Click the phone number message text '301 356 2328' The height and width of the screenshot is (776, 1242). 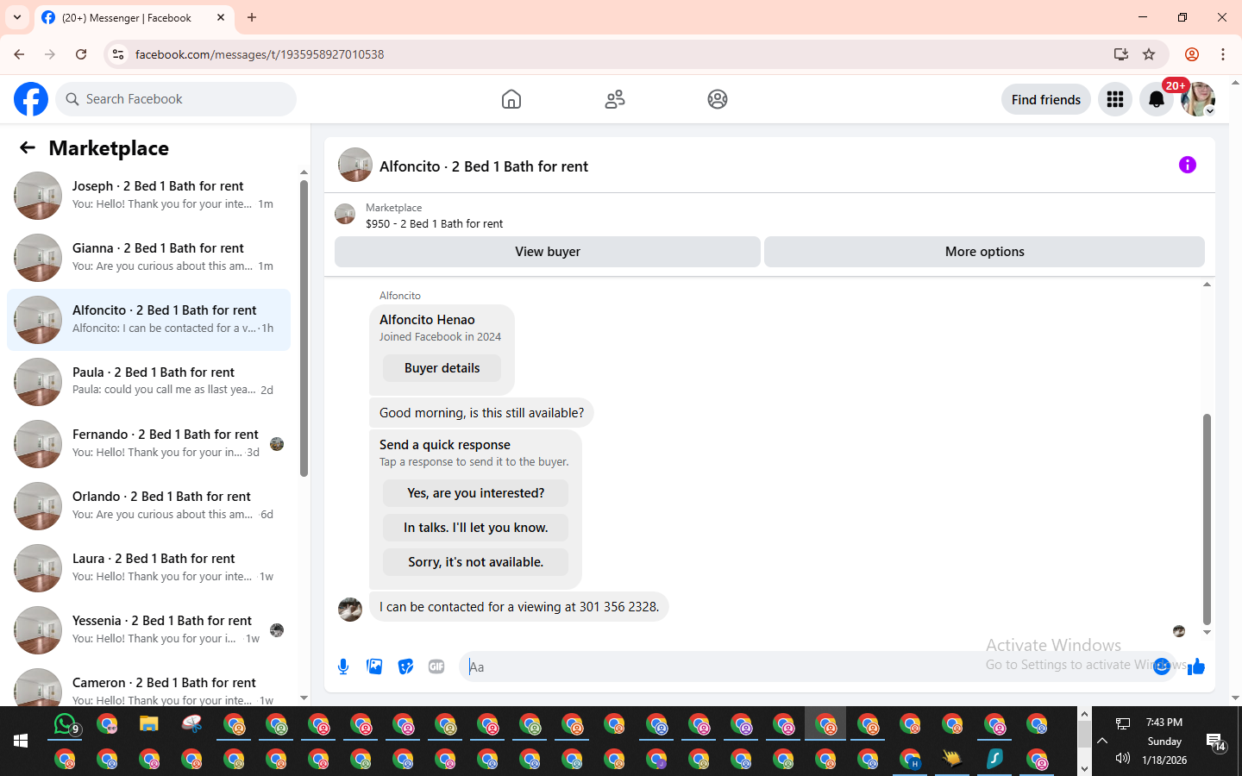pyautogui.click(x=618, y=607)
